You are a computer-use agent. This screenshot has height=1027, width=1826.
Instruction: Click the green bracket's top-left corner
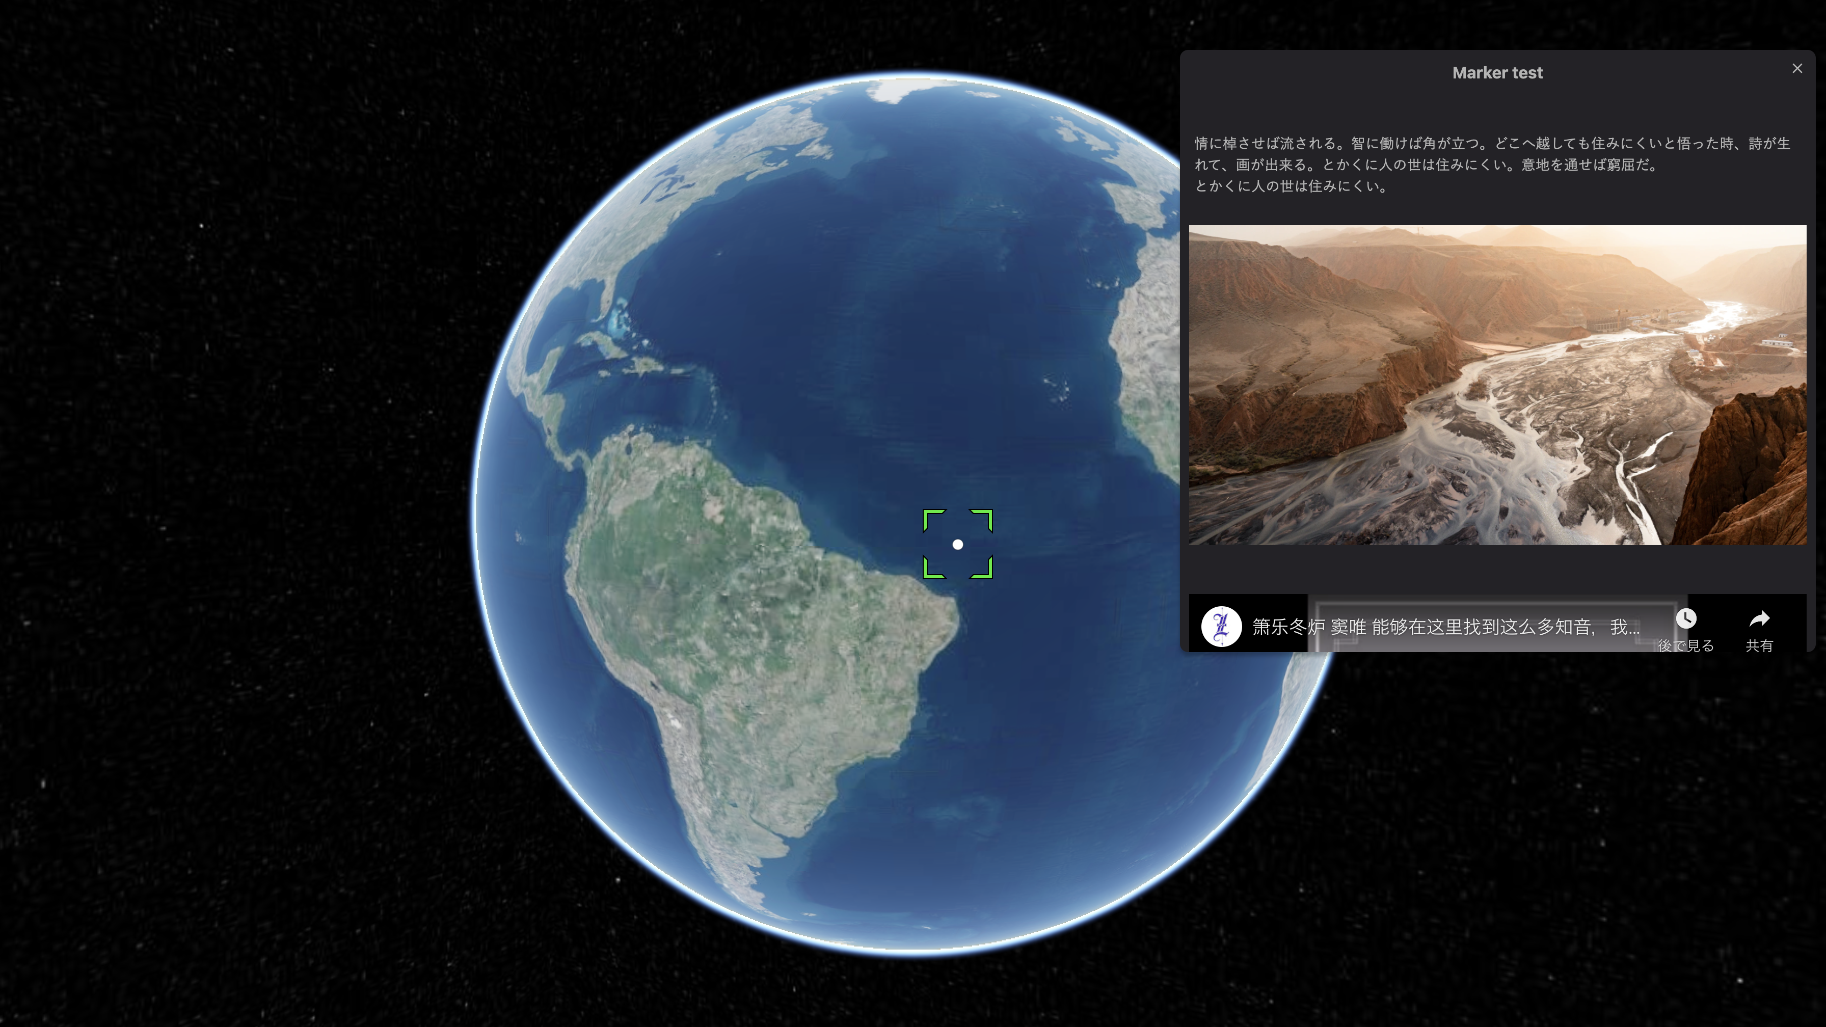pos(933,519)
